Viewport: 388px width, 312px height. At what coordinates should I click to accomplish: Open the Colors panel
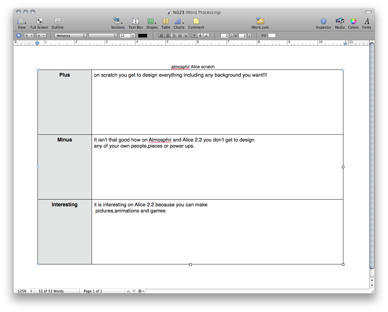click(x=353, y=24)
